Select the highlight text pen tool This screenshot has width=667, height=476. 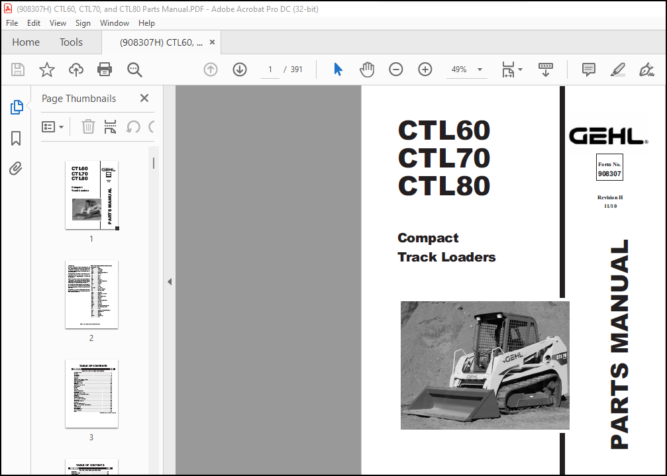click(x=618, y=70)
